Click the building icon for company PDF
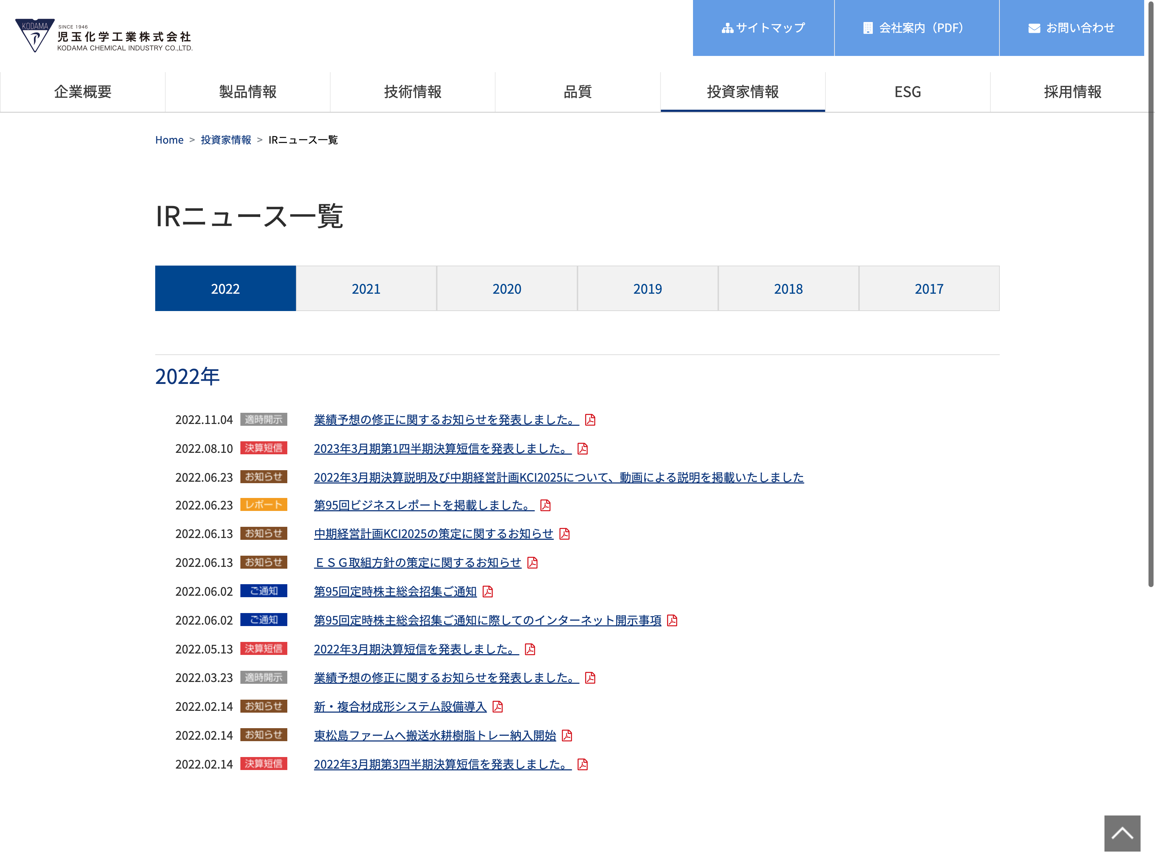1155x866 pixels. [867, 28]
